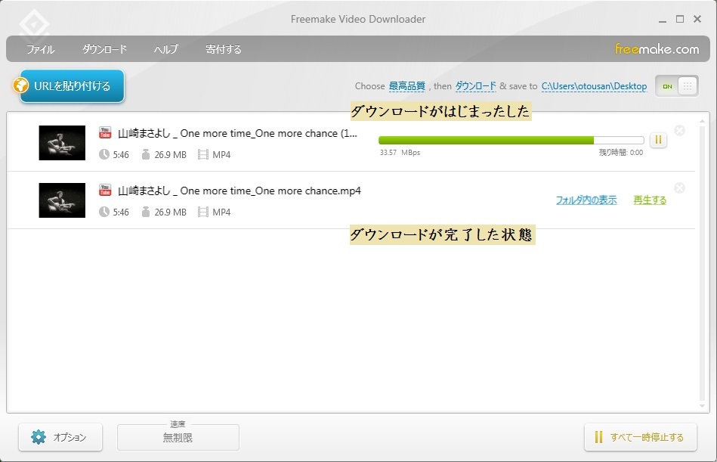Click the 残り時間: 0:00 remaining time text

(x=621, y=152)
